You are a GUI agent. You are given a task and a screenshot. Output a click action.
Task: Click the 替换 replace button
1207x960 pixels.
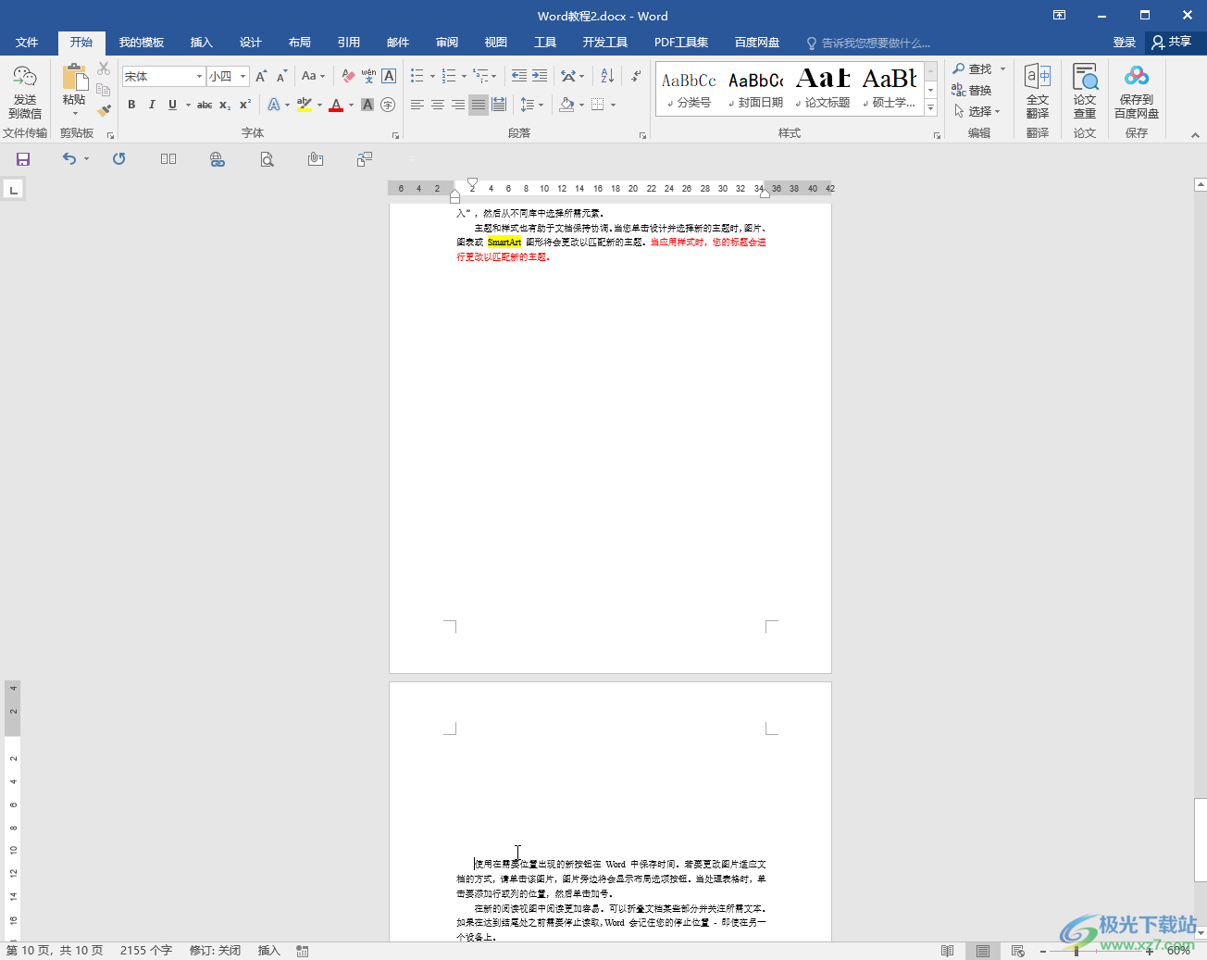point(972,91)
